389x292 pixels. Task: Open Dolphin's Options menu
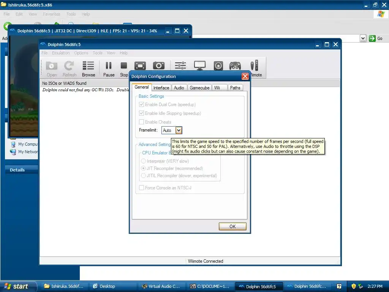pyautogui.click(x=81, y=53)
